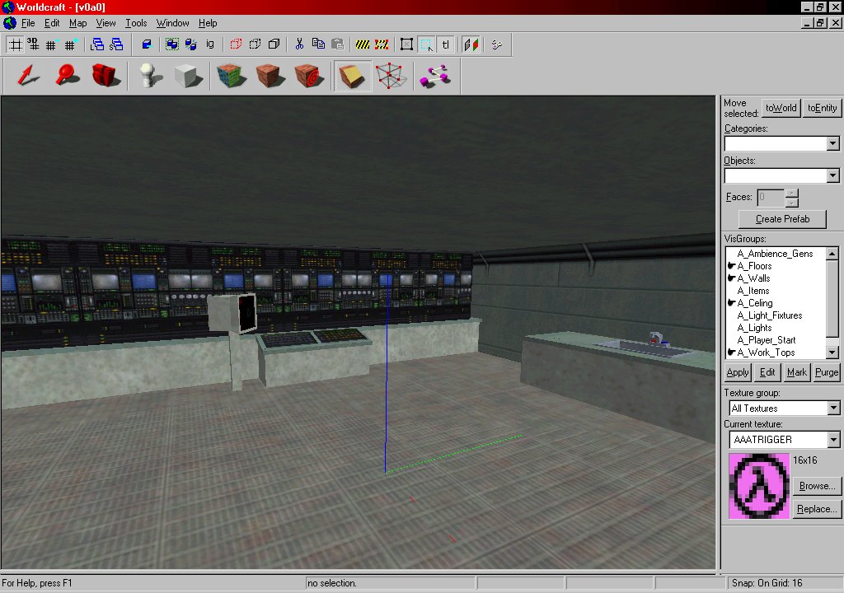
Task: Toggle the A_Ambience_Gens visgroup checkbox
Action: click(x=732, y=254)
